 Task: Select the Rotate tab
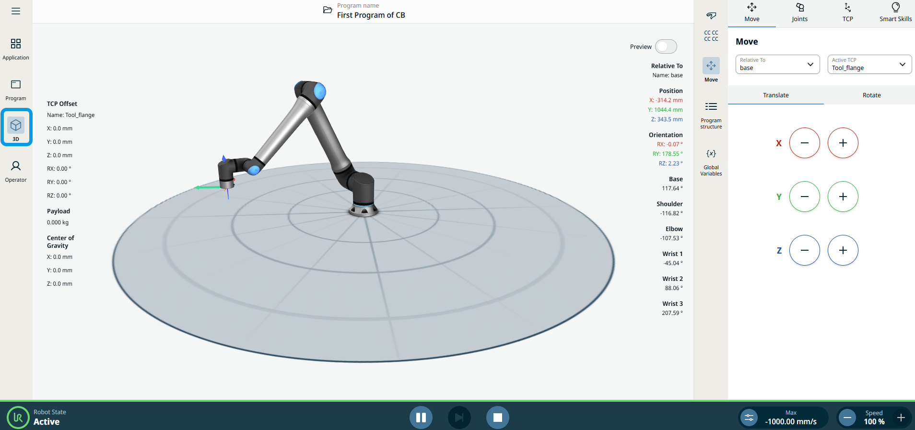871,95
